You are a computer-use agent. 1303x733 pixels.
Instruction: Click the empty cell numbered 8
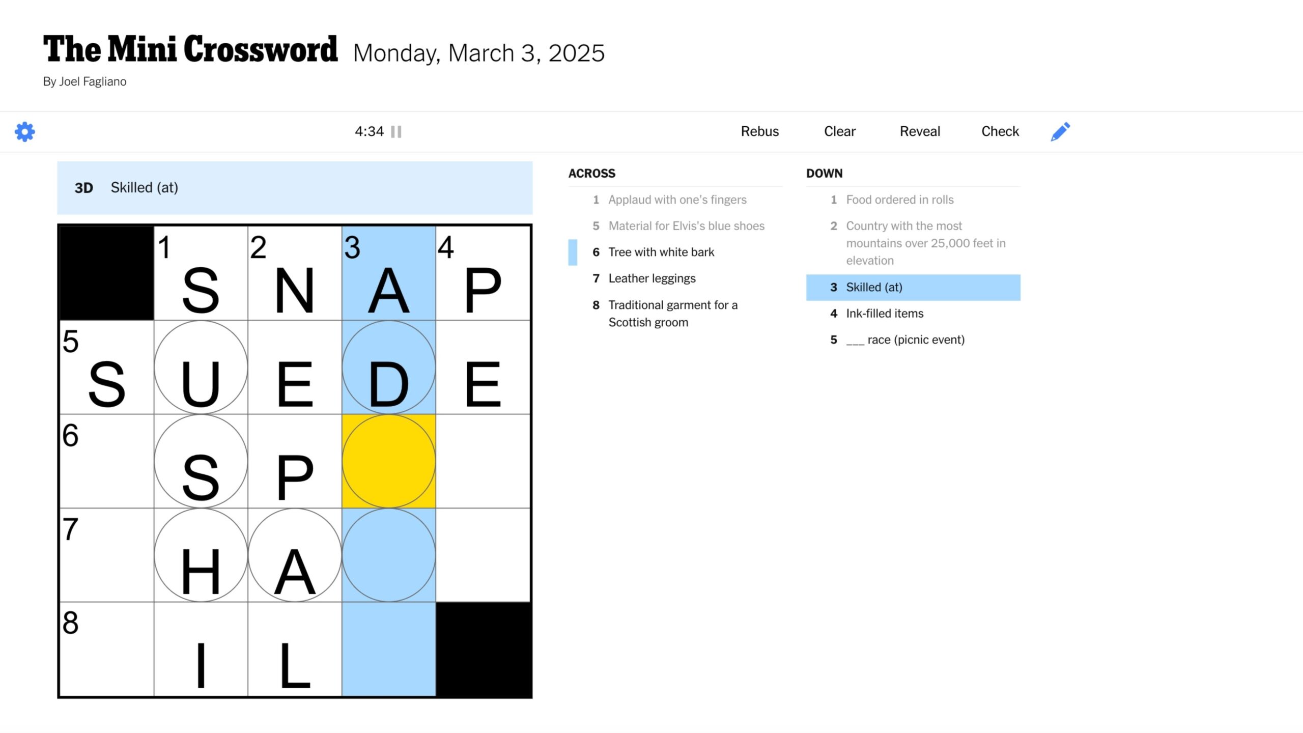[107, 650]
